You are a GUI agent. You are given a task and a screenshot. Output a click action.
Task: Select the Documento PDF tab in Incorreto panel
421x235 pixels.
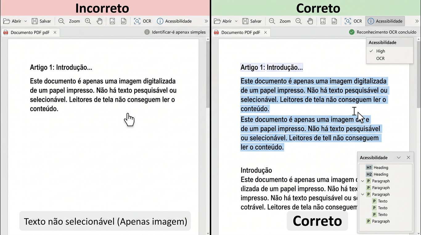(x=30, y=32)
